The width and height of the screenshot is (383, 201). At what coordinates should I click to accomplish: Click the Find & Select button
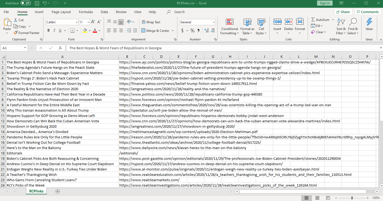[x=353, y=26]
